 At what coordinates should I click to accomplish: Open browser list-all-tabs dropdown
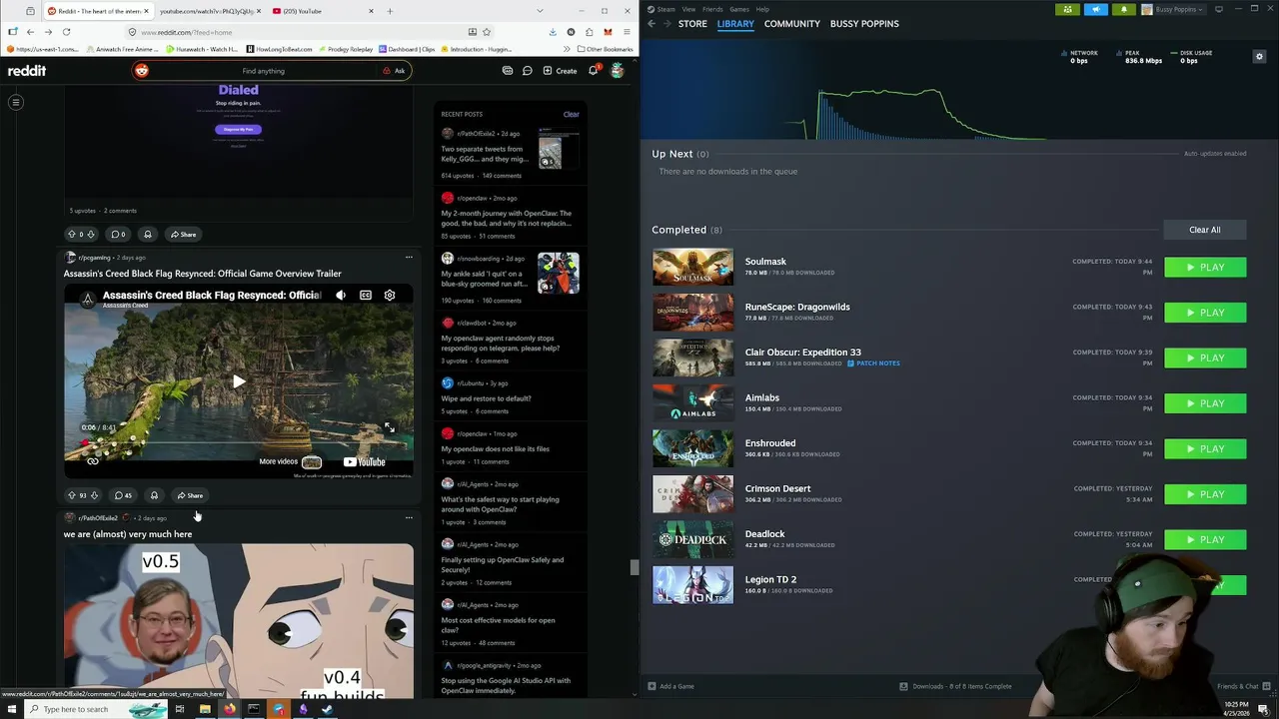[x=541, y=11]
